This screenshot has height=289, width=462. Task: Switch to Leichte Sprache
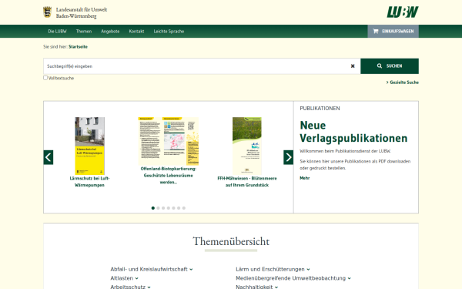coord(169,32)
